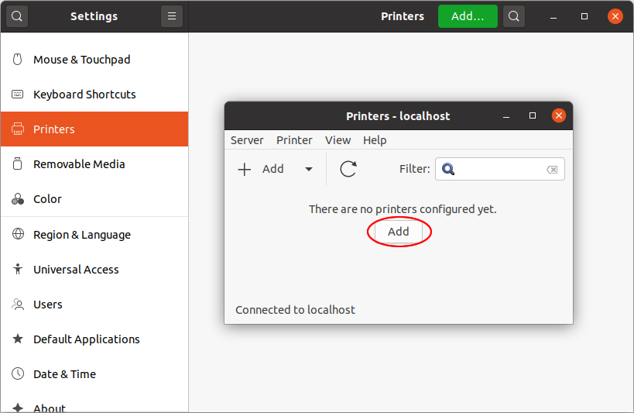Image resolution: width=634 pixels, height=413 pixels.
Task: Open the Settings hamburger menu
Action: click(x=172, y=16)
